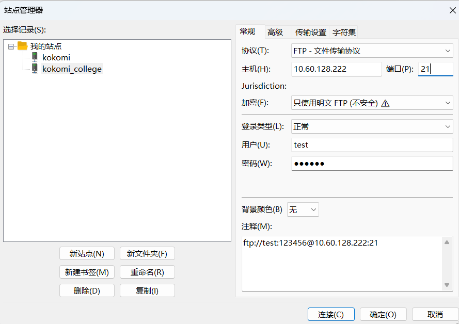Click the 密码 password field

[372, 164]
